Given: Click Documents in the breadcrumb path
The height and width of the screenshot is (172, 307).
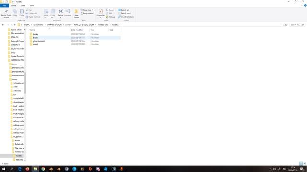Looking at the screenshot, I should click(x=38, y=25).
